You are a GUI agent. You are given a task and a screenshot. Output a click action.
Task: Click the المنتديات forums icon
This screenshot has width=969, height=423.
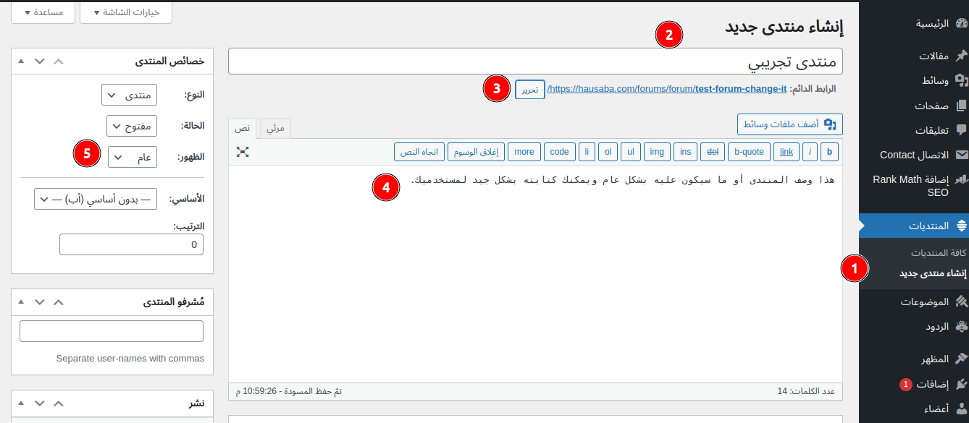pyautogui.click(x=961, y=226)
